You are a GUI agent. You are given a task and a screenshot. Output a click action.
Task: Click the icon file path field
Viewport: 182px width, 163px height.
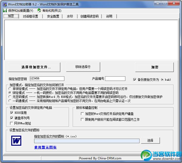[87, 141]
